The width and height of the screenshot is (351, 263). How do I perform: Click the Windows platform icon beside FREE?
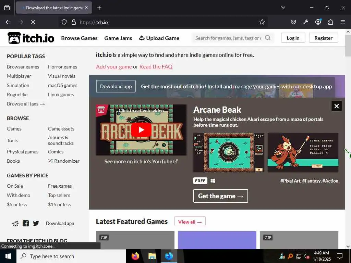coord(213,181)
